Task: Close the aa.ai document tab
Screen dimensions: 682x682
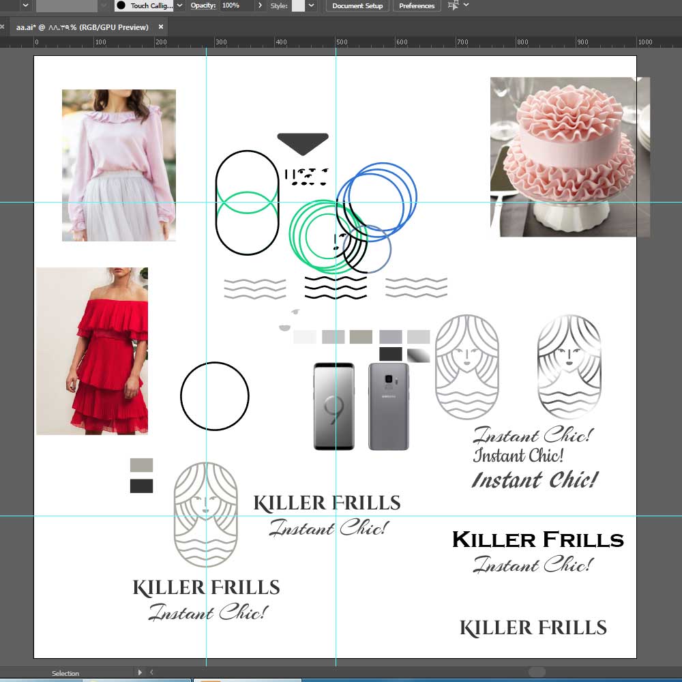Action: click(x=161, y=27)
